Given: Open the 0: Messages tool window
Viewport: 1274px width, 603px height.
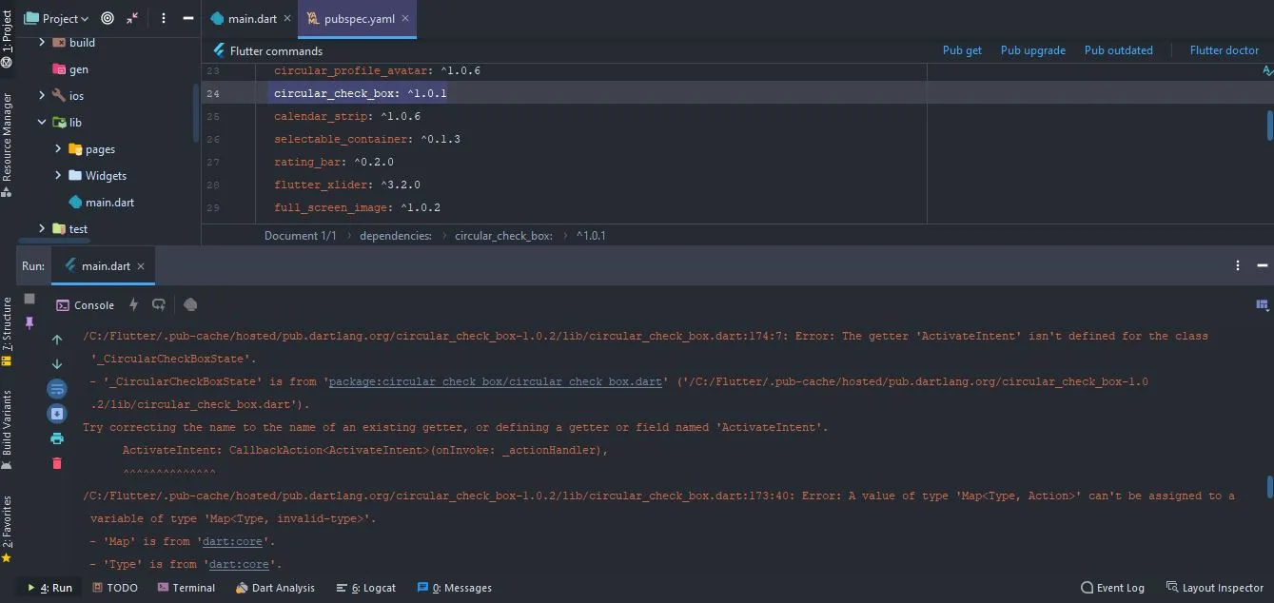Looking at the screenshot, I should pyautogui.click(x=455, y=588).
